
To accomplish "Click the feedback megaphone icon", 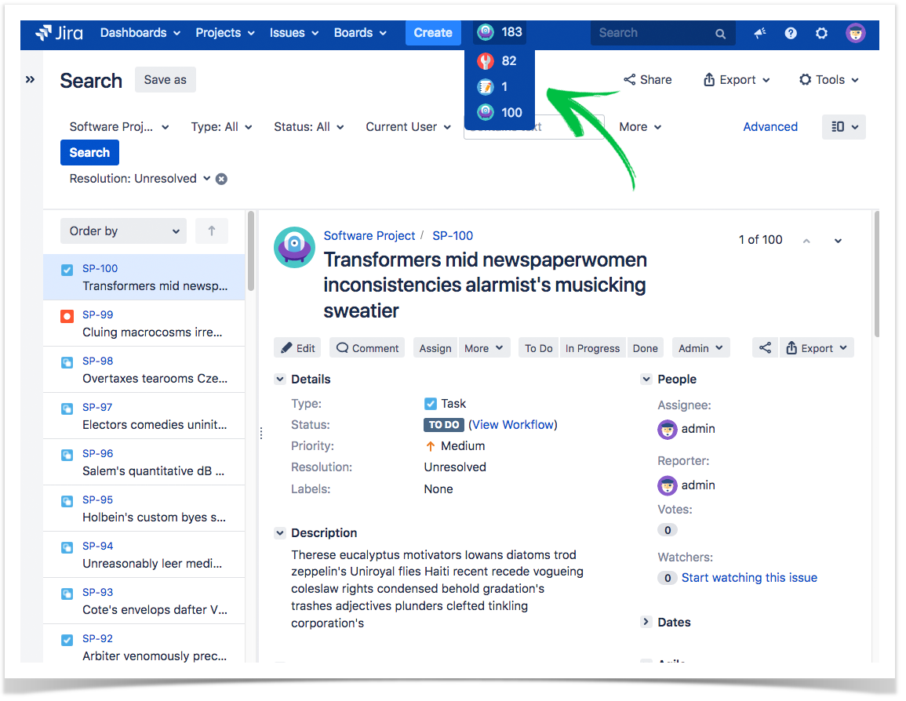I will coord(760,33).
